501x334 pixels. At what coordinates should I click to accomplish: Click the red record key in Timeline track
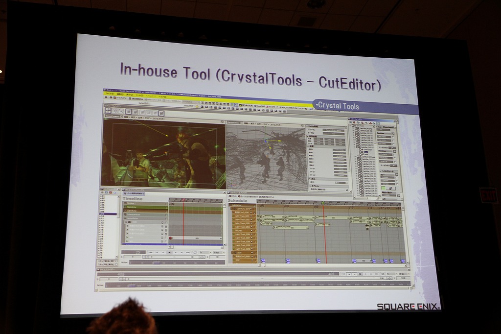pyautogui.click(x=170, y=238)
